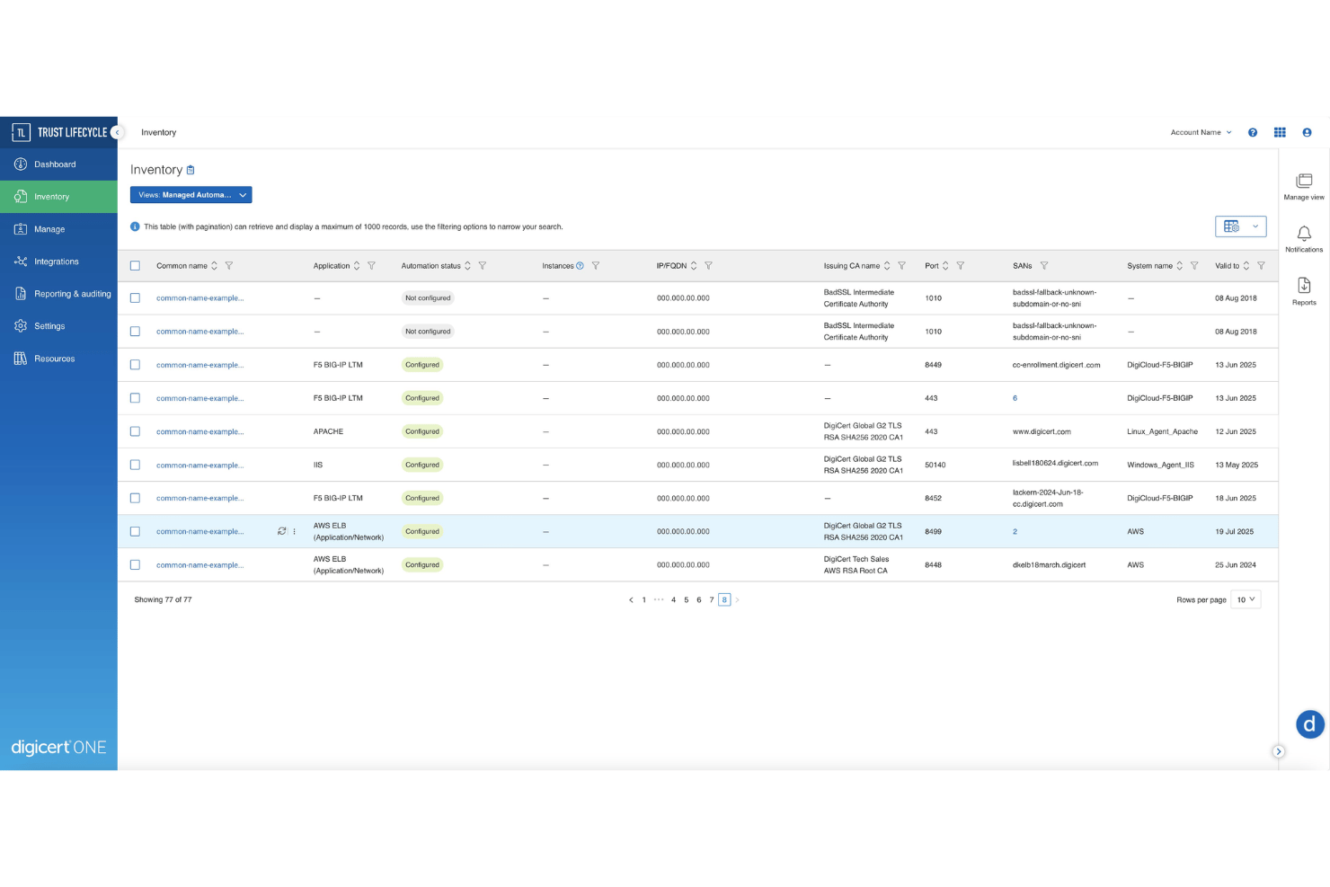Click the pagination ellipsis
Screen dimensions: 1330x887
click(x=659, y=599)
